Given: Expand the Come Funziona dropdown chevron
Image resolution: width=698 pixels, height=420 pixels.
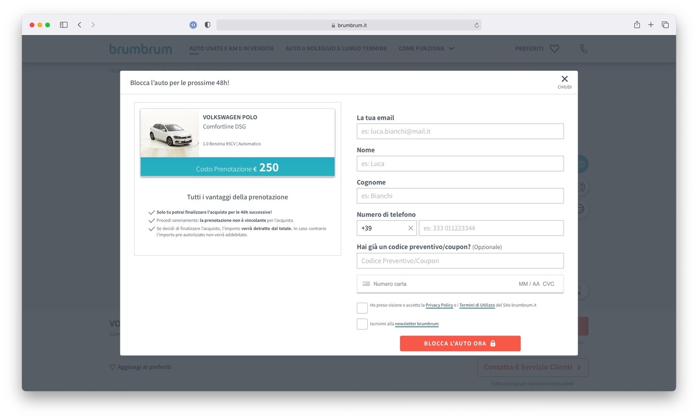Looking at the screenshot, I should [x=451, y=49].
